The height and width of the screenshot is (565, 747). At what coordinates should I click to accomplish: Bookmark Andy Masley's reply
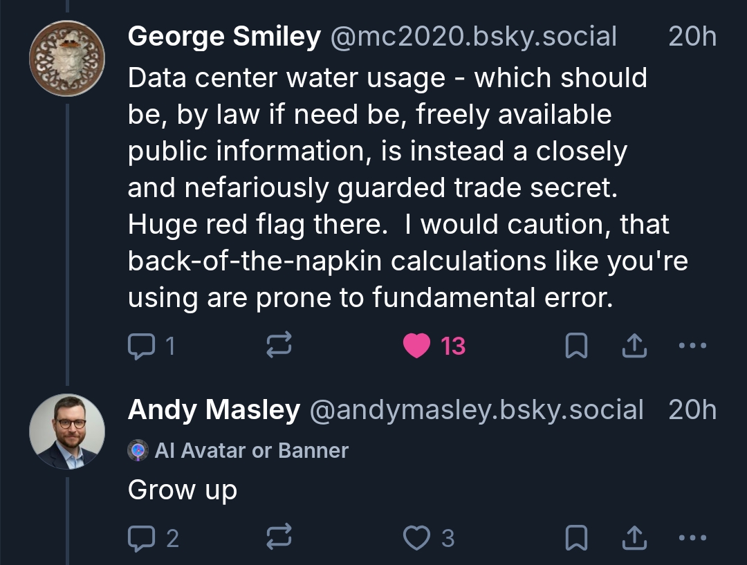[x=576, y=537]
